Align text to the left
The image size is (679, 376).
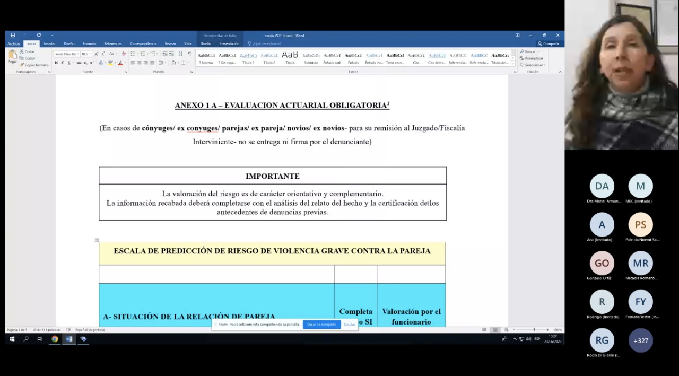(x=133, y=63)
